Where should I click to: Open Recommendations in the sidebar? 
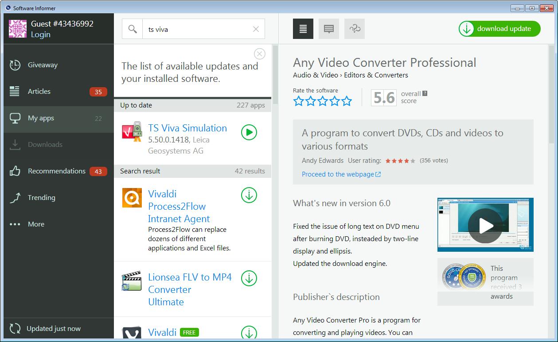[56, 171]
